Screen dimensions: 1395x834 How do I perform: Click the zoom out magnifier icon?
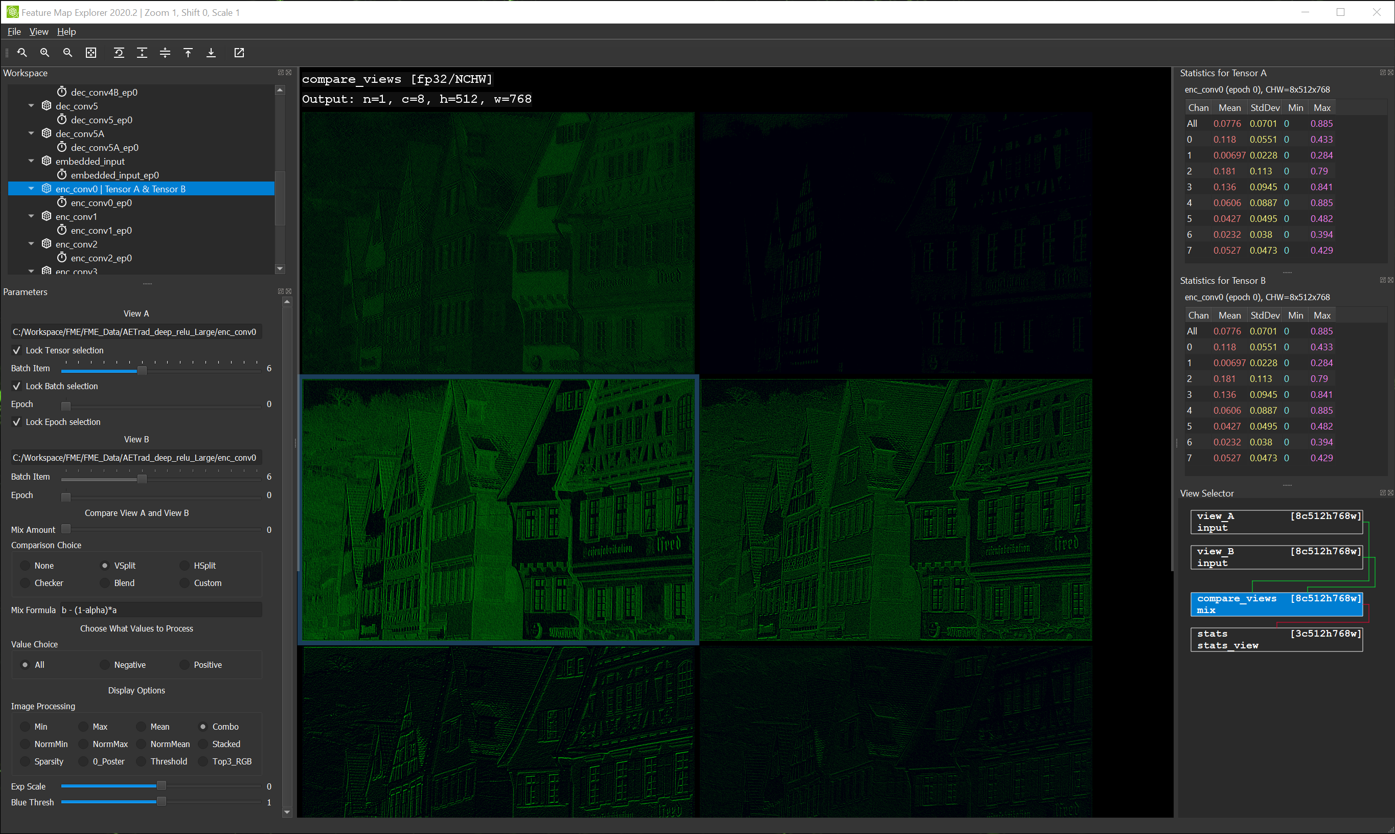tap(68, 53)
